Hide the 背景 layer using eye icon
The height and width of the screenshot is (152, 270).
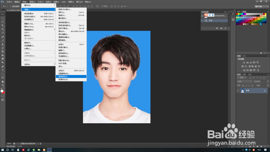tap(238, 91)
